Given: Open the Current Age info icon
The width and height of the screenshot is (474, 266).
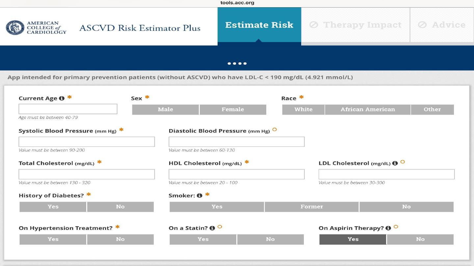Looking at the screenshot, I should (62, 98).
